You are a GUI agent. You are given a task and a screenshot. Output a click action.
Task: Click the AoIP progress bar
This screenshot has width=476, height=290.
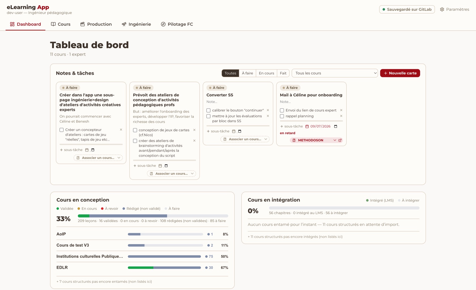pyautogui.click(x=165, y=234)
